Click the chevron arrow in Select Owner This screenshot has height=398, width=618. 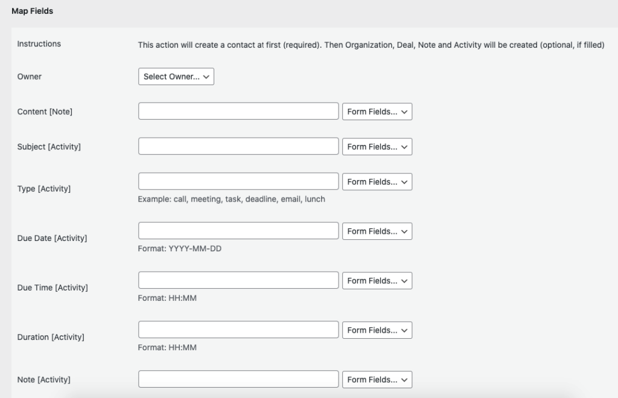pos(206,77)
